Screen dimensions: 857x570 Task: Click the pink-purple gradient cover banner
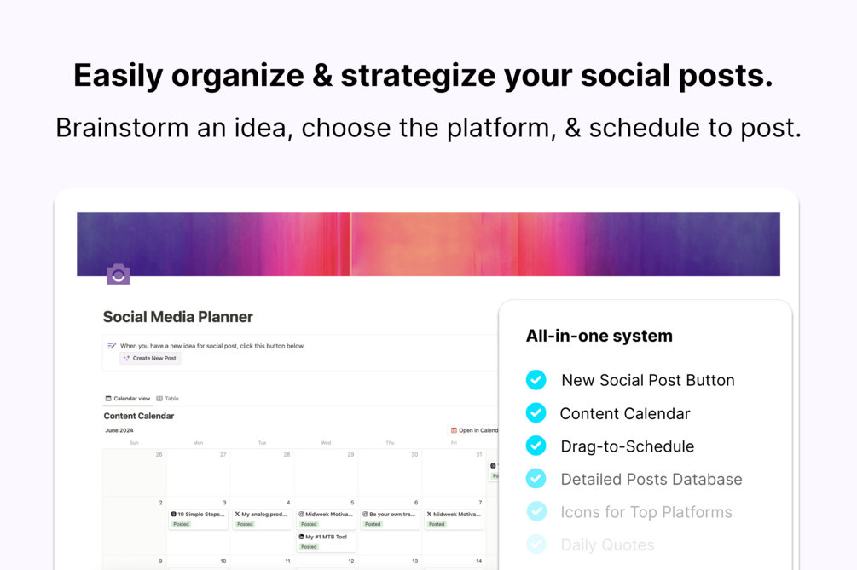428,244
